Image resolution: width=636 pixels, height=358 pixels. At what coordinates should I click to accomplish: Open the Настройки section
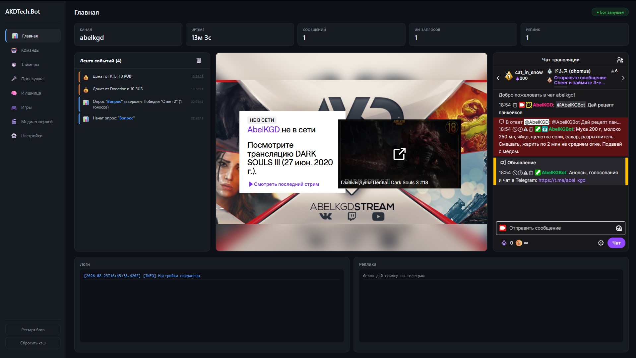[x=33, y=136]
